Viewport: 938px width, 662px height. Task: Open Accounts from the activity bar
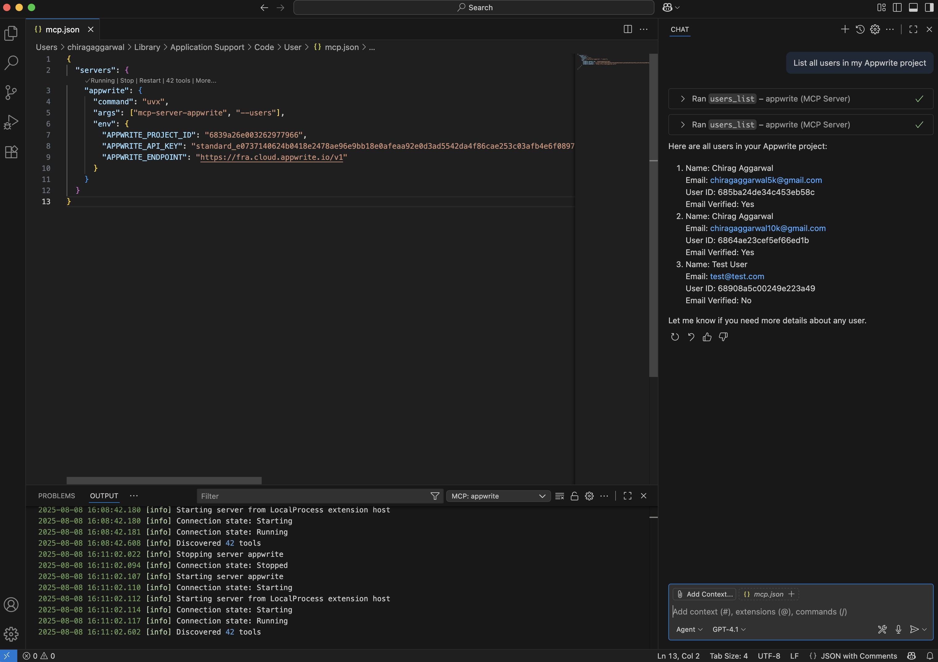pyautogui.click(x=11, y=604)
